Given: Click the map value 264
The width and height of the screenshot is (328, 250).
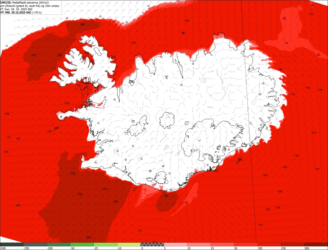Looking at the screenshot, I should pos(240,160).
